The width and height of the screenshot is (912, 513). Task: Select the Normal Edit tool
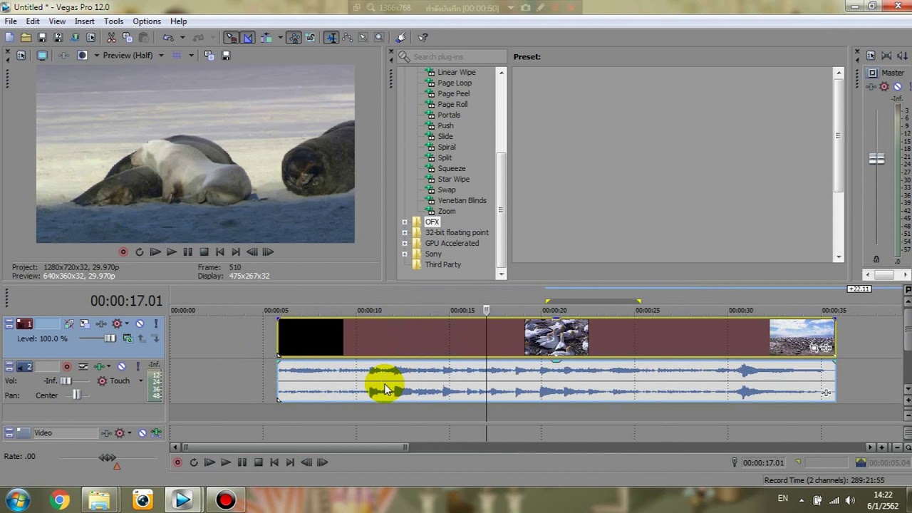[331, 38]
